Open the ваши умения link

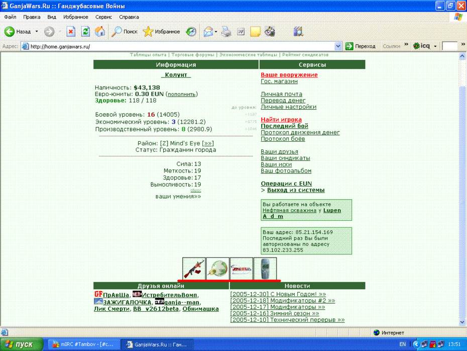178,197
